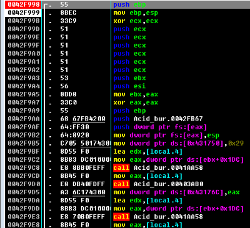Click 'push dword ptr fs:[eax]' instruction
Viewport: 250px width, 228px height.
[x=160, y=127]
